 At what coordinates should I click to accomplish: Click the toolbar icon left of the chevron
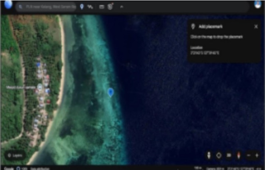[x=110, y=7]
